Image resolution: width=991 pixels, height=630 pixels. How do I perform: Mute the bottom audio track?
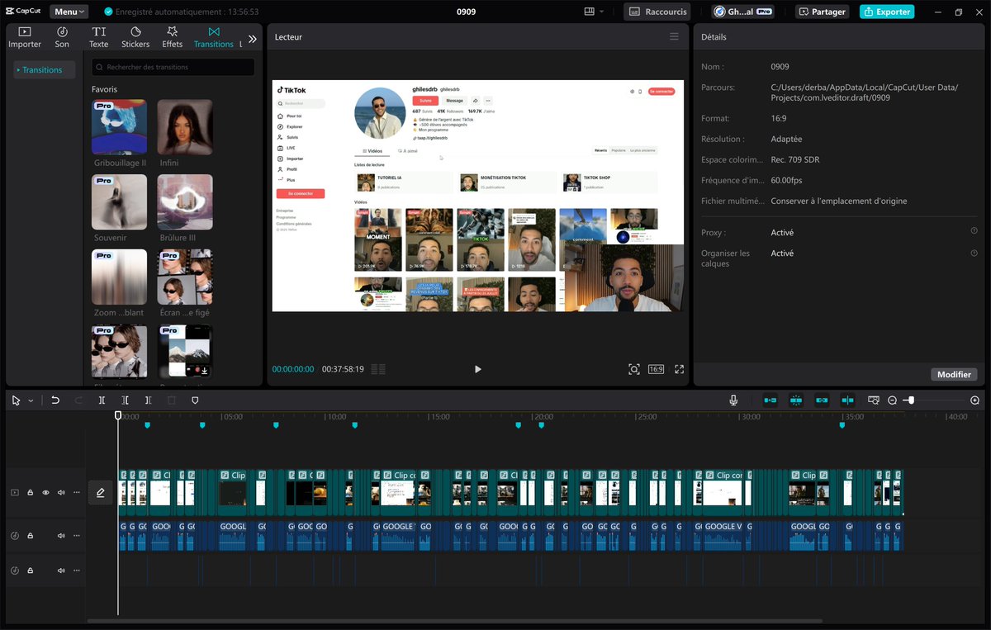[x=61, y=571]
